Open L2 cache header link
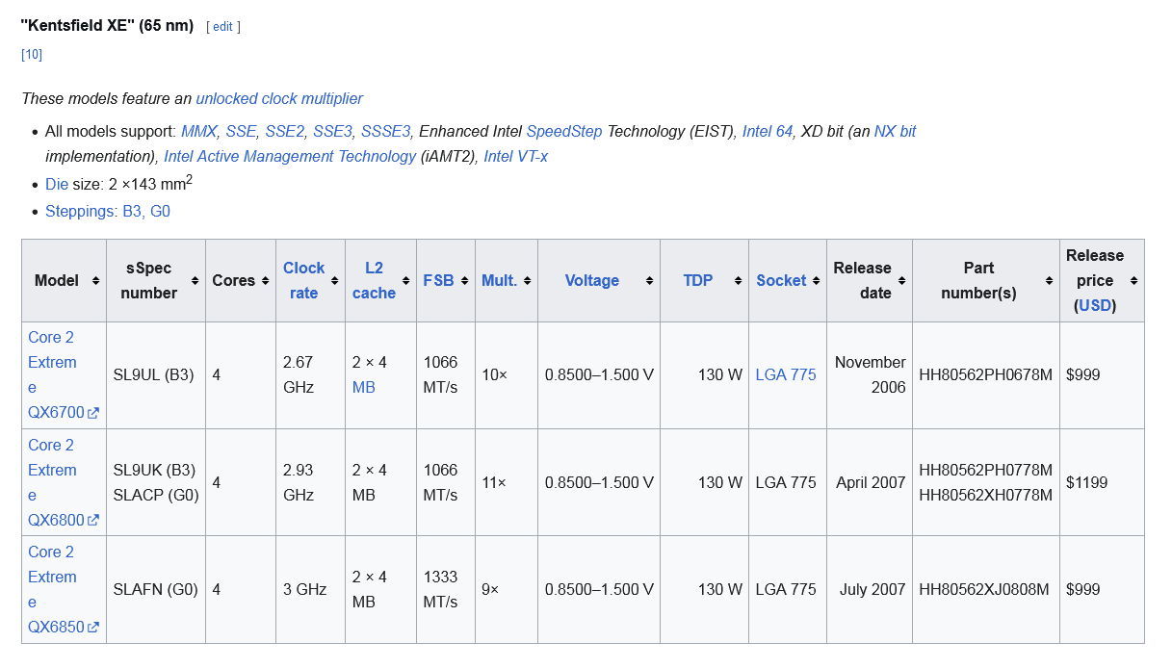1172x668 pixels. tap(374, 281)
